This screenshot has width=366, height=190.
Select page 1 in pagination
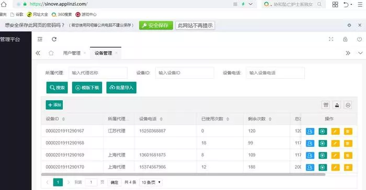(58, 182)
